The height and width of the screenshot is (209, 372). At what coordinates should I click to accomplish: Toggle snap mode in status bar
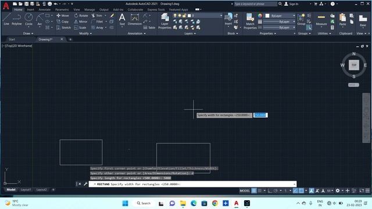[x=260, y=191]
